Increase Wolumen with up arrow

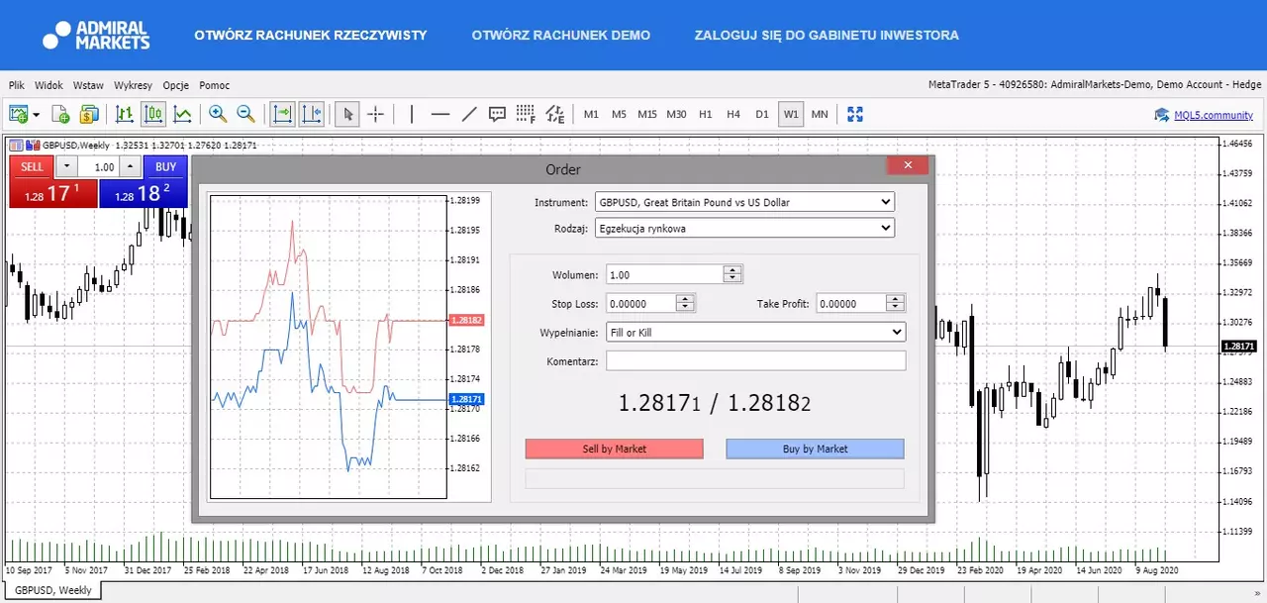(x=732, y=270)
